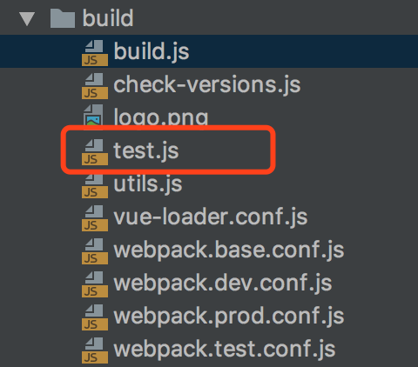Click the JS icon for webpack.base.conf.js
Screen dimensions: 418x367
95,251
